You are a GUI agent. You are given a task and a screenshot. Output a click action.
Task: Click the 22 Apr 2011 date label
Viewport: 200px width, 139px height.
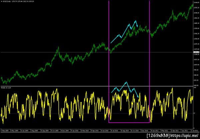coord(175,131)
